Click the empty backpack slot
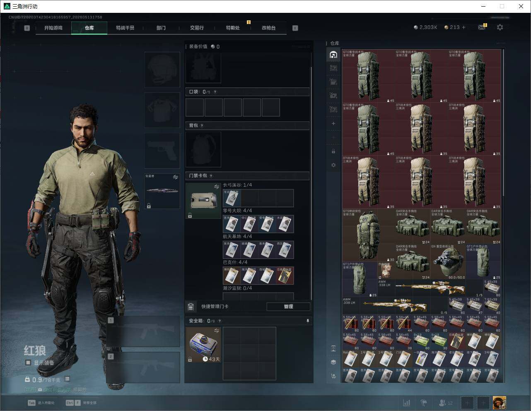 (x=203, y=150)
